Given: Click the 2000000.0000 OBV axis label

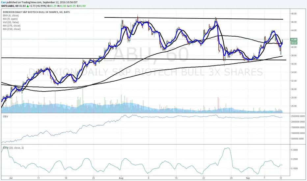Looking at the screenshot, I should pyautogui.click(x=298, y=122).
